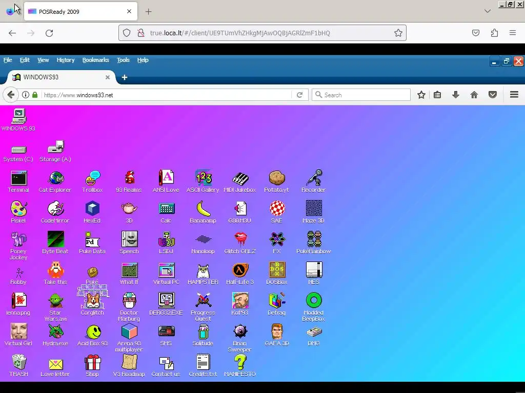Screen dimensions: 525x393
Task: Bookmark this page with outer star
Action: (398, 33)
